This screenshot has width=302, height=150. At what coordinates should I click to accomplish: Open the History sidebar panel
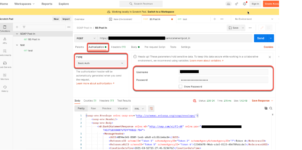(5, 88)
